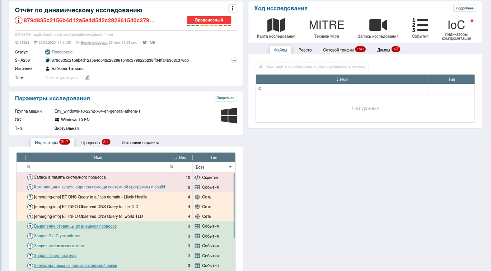
Task: Open Техники Mitre section
Action: coord(326,25)
